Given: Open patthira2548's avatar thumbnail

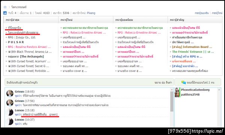Looking at the screenshot, I should point(177,94).
